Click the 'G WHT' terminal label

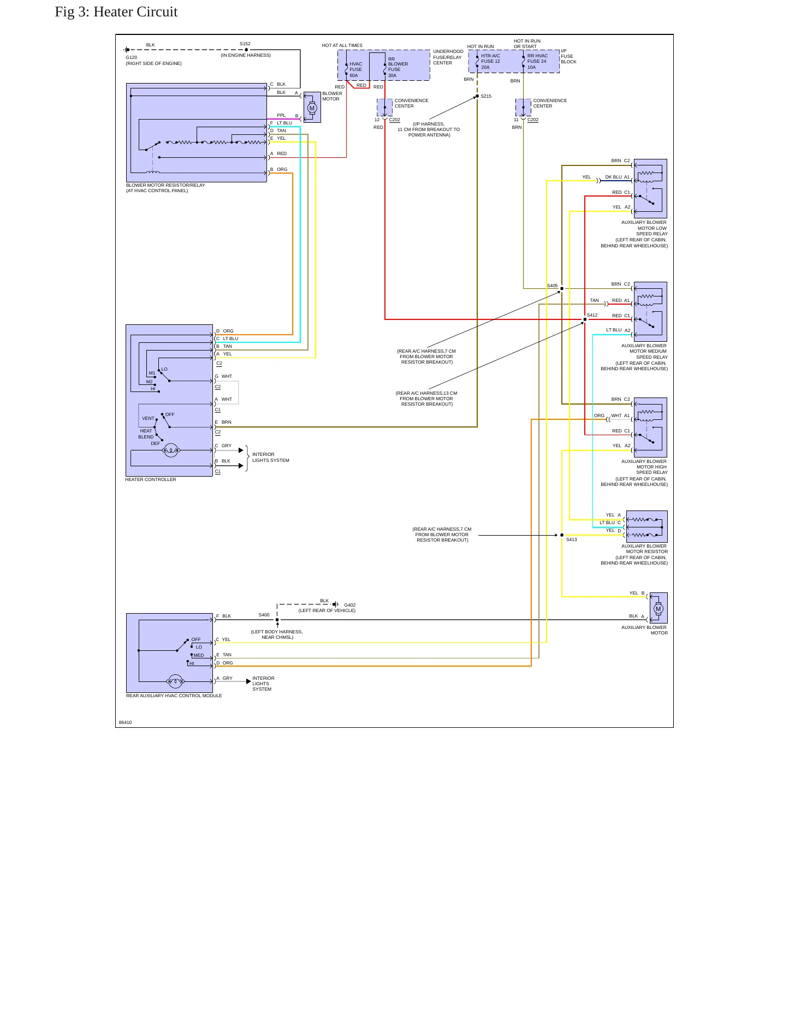click(x=223, y=376)
